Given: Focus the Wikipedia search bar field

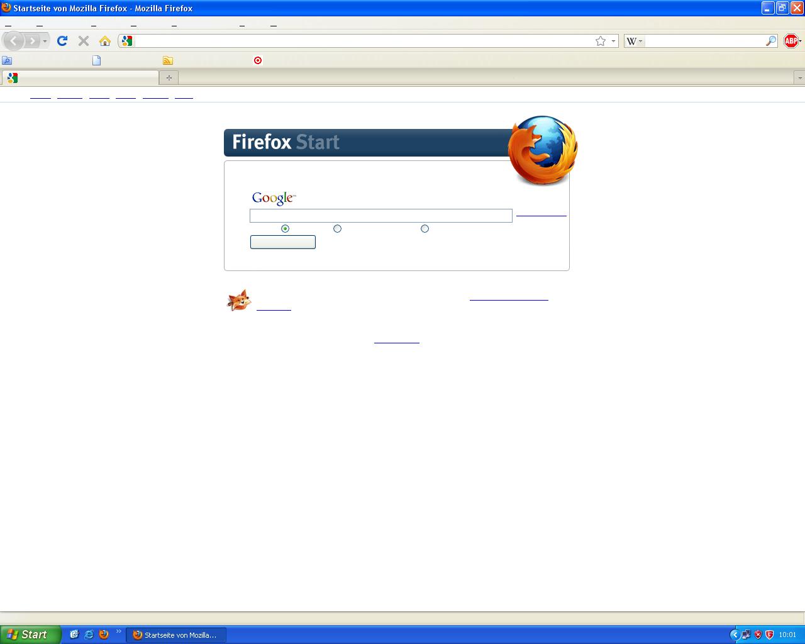Looking at the screenshot, I should (x=704, y=41).
